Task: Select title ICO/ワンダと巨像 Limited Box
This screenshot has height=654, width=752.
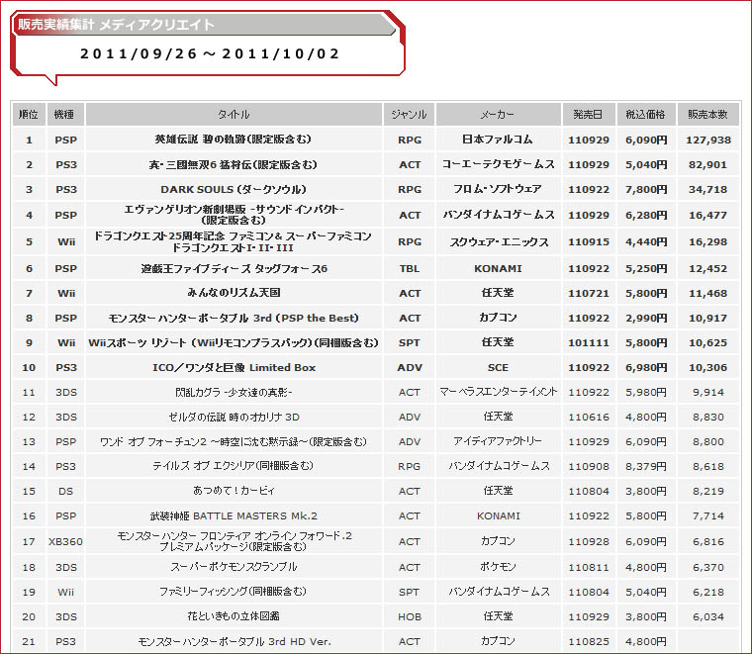Action: pyautogui.click(x=235, y=368)
